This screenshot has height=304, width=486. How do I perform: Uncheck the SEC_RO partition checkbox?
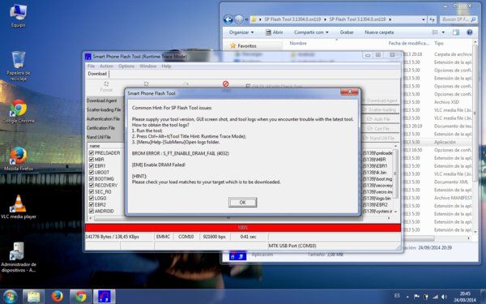pyautogui.click(x=92, y=191)
